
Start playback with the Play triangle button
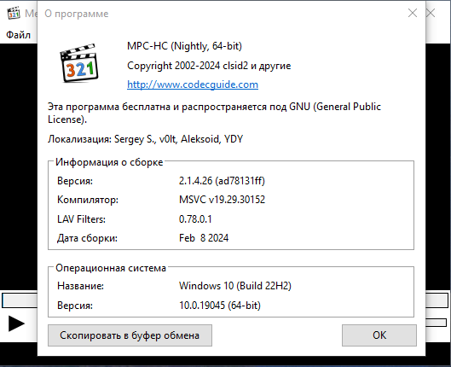[16, 323]
